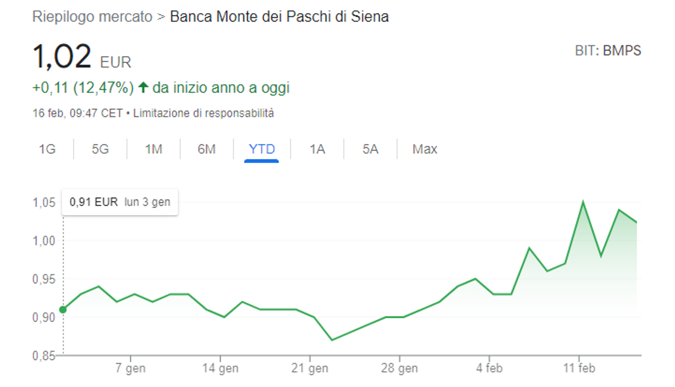Open the 5A chart range
This screenshot has width=675, height=387.
tap(370, 149)
